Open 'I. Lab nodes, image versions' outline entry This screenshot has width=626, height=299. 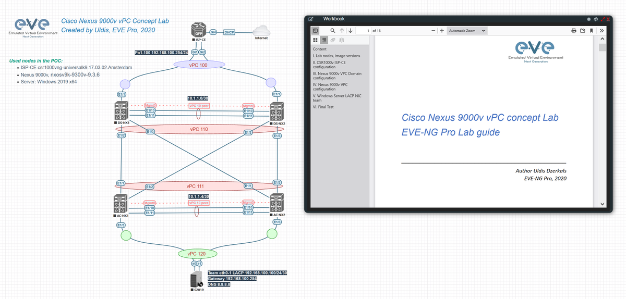point(336,55)
